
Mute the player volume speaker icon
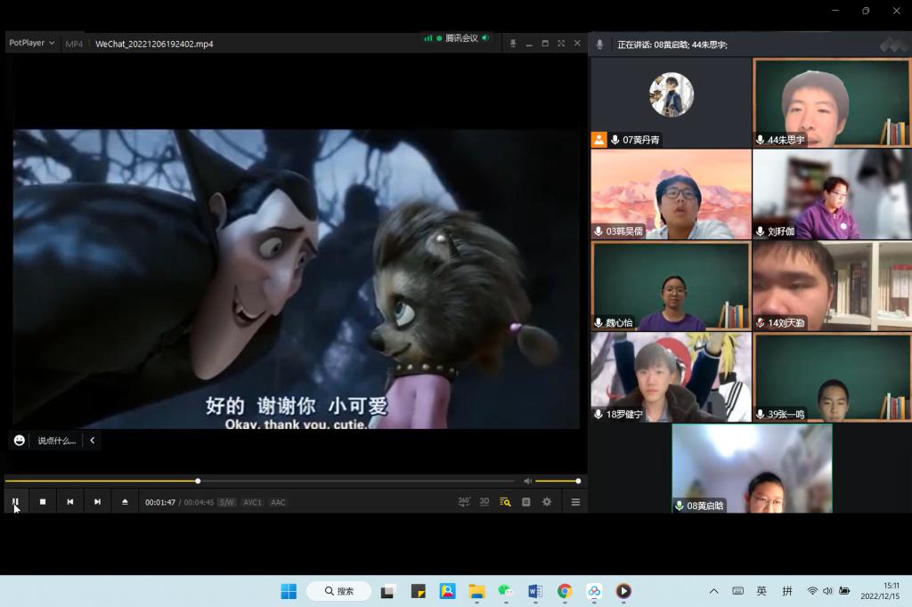[x=527, y=482]
